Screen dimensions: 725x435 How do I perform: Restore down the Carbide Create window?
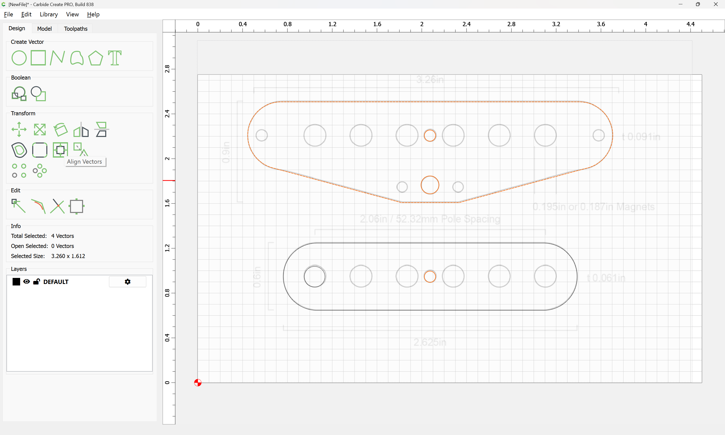698,4
